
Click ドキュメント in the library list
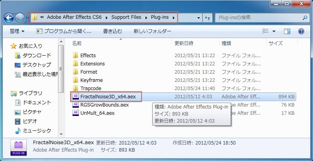click(37, 103)
